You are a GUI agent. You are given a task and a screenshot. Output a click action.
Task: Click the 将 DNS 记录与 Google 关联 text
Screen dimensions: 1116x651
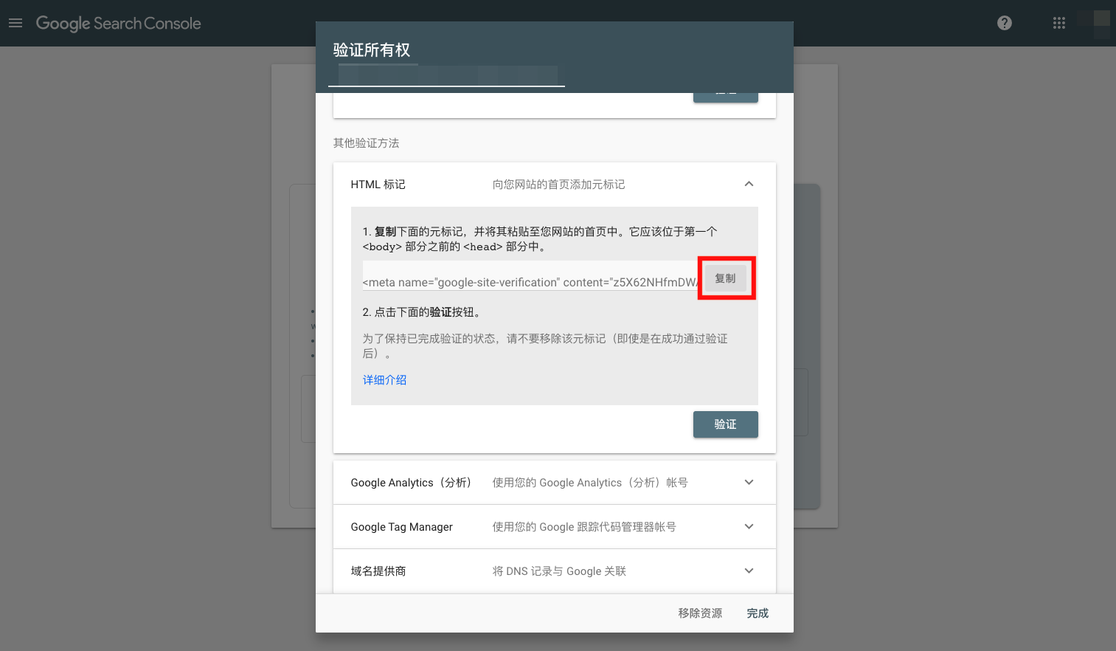559,571
